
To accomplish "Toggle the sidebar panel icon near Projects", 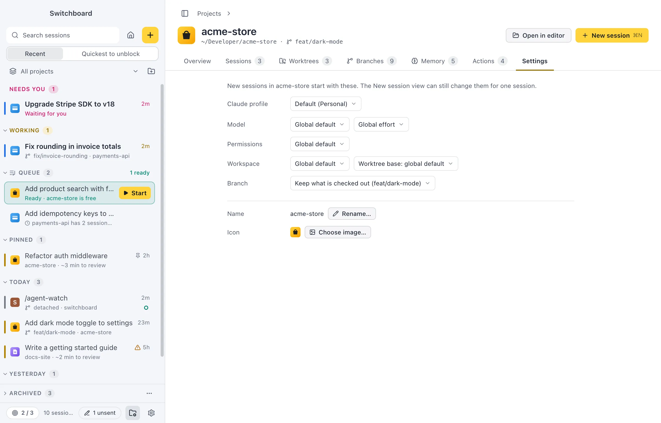I will click(185, 13).
